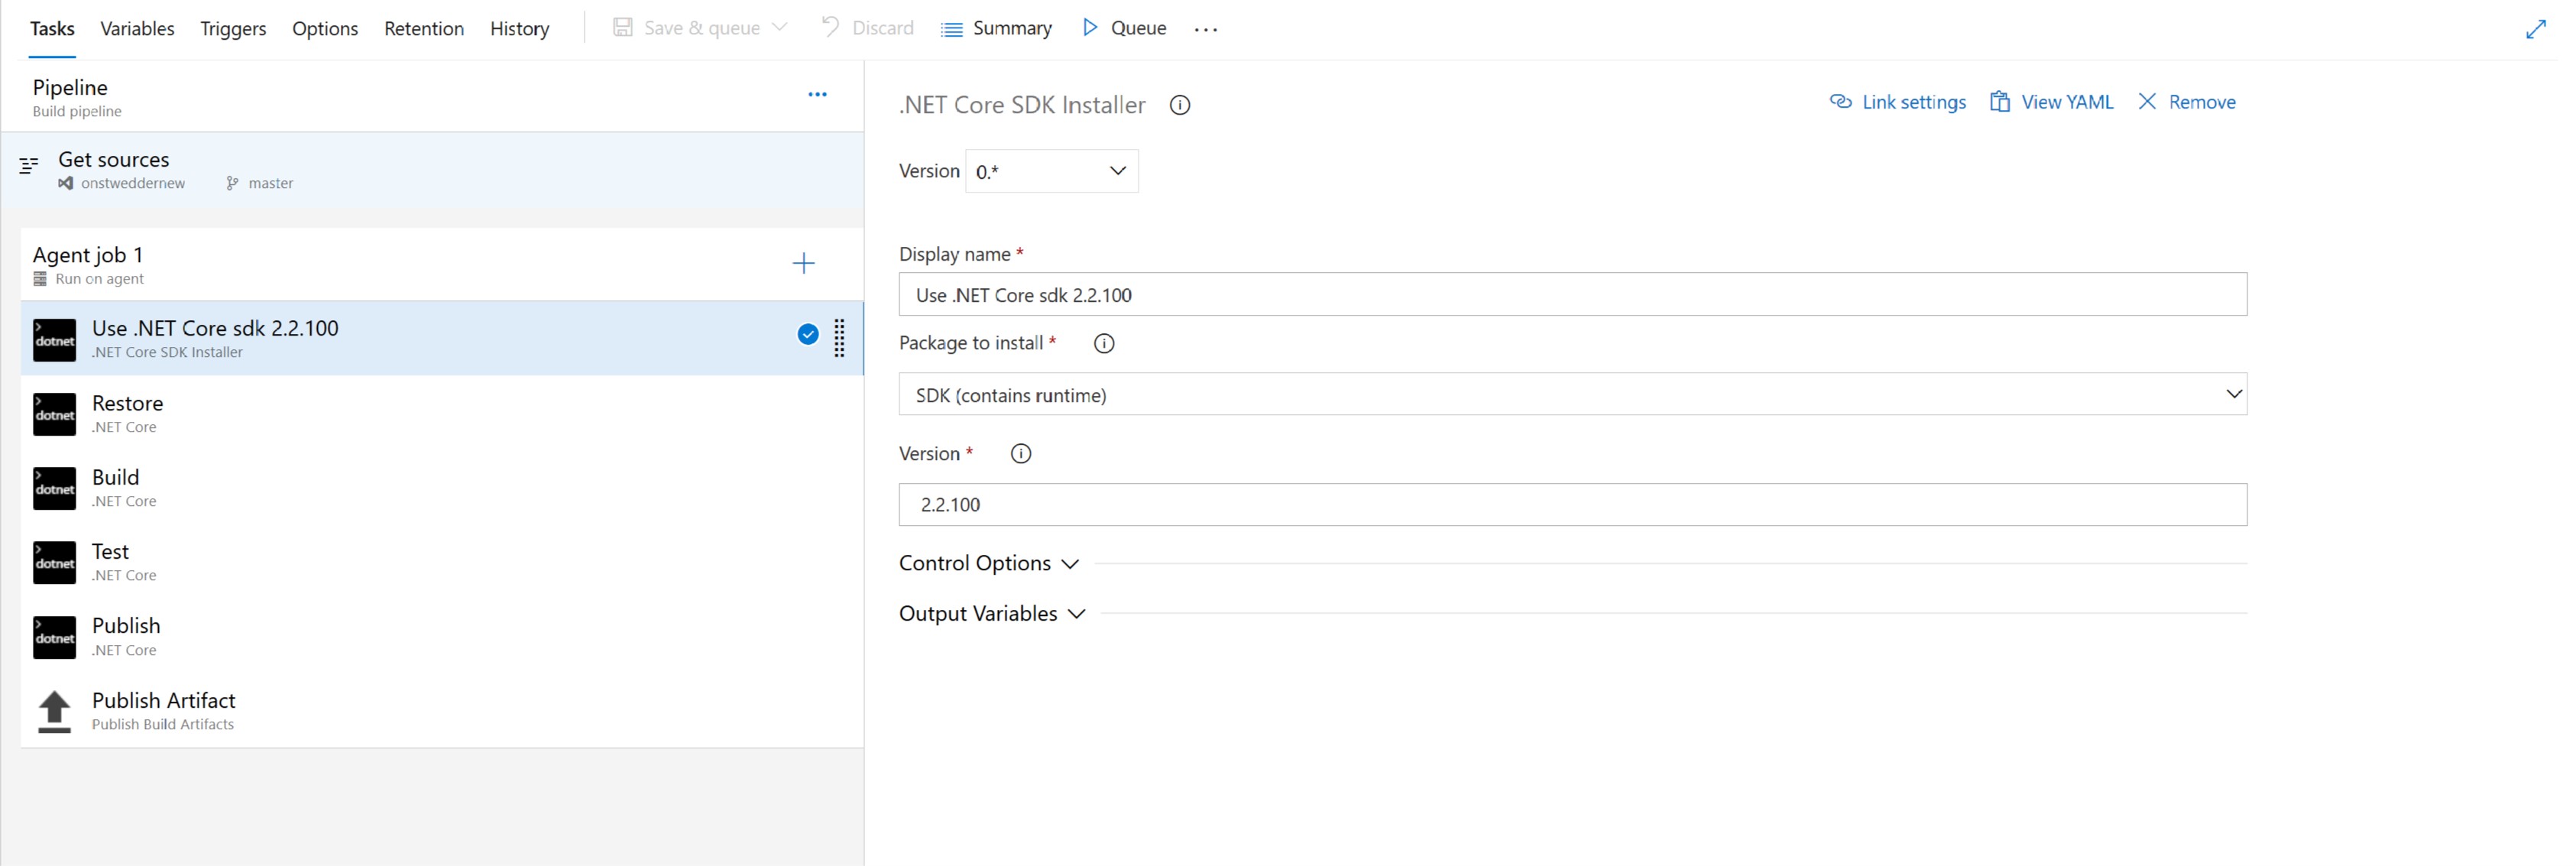Toggle full screen expand icon
Image resolution: width=2576 pixels, height=866 pixels.
coord(2535,29)
